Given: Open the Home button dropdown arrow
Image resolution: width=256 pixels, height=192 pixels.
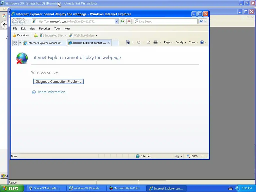Looking at the screenshot, I should (x=133, y=42).
